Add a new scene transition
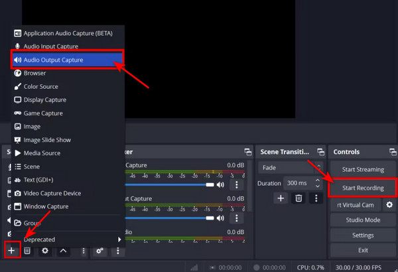Screen dimensions: 398x272 pos(281,198)
